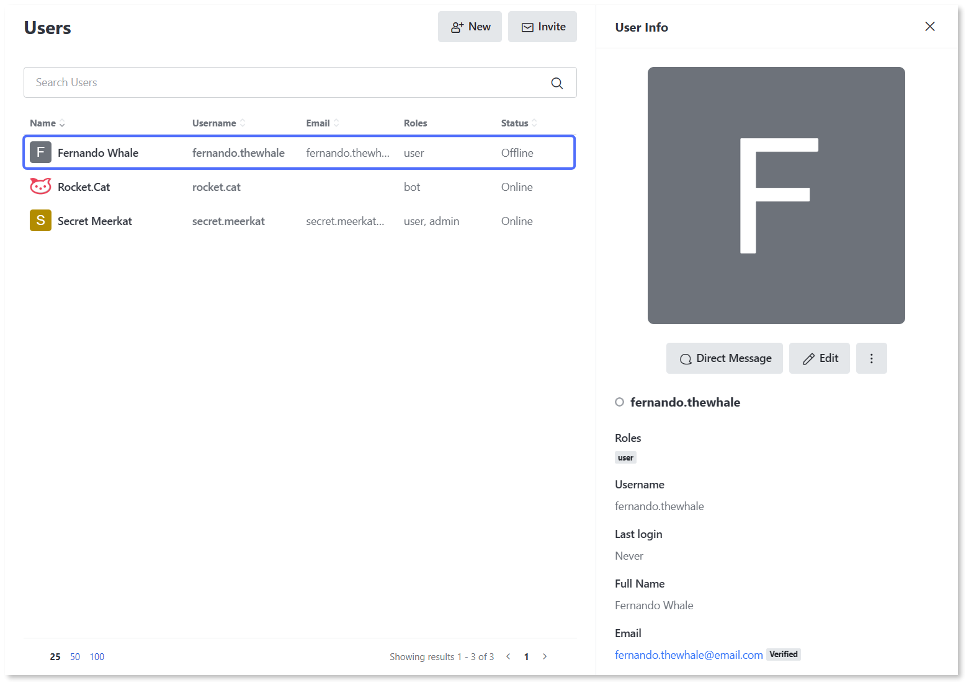Screen dimensions: 966x683
Task: Show 50 results per page
Action: click(75, 657)
